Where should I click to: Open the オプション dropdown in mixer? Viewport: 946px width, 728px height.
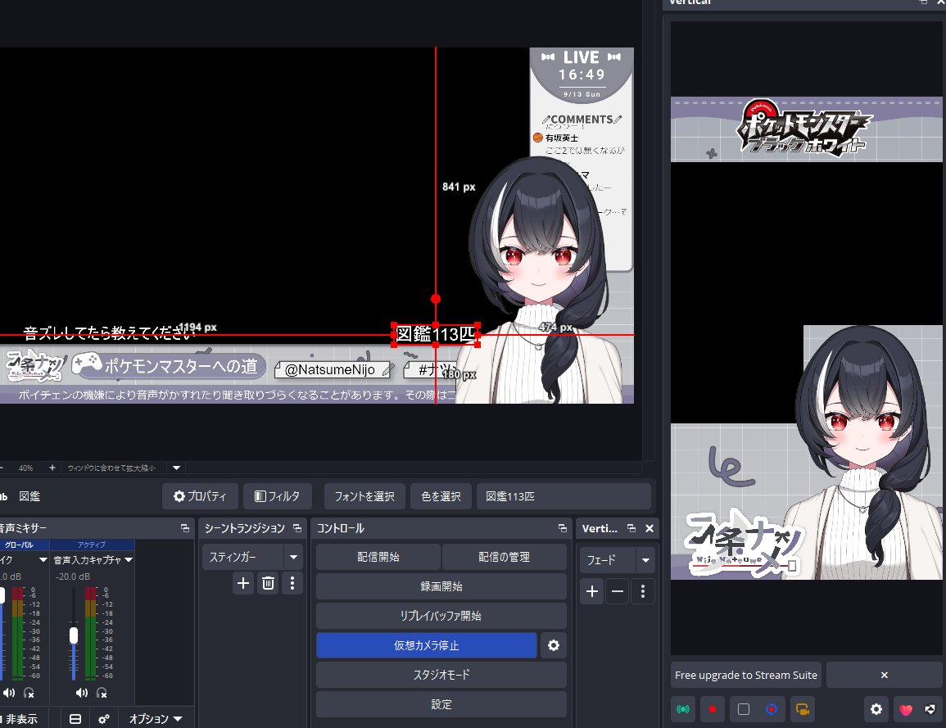coord(155,719)
